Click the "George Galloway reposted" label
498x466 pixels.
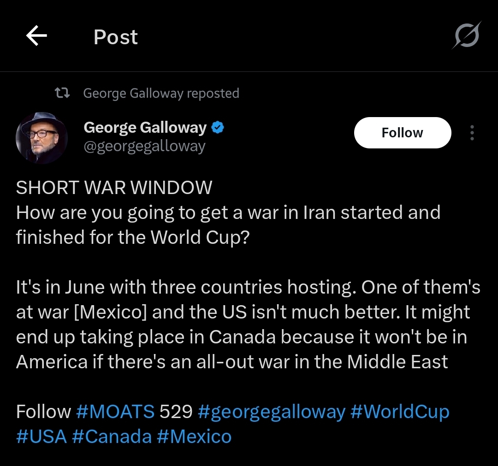pyautogui.click(x=161, y=93)
